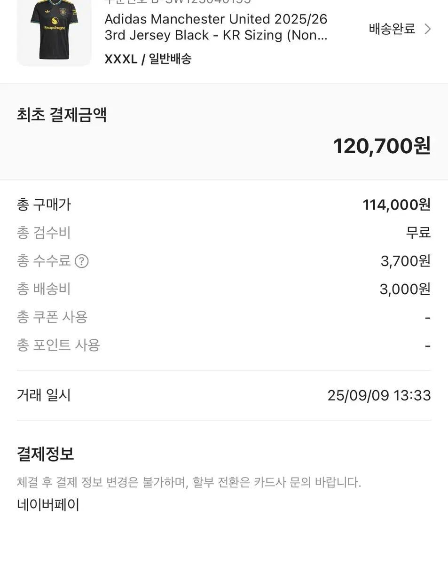448x564 pixels.
Task: Click the transaction date 25/09/09 13:33
Action: click(379, 395)
